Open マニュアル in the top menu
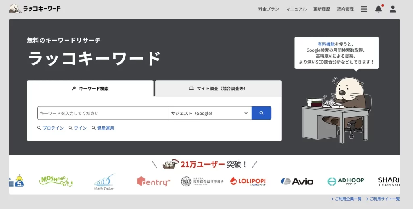Image resolution: width=413 pixels, height=209 pixels. point(296,9)
